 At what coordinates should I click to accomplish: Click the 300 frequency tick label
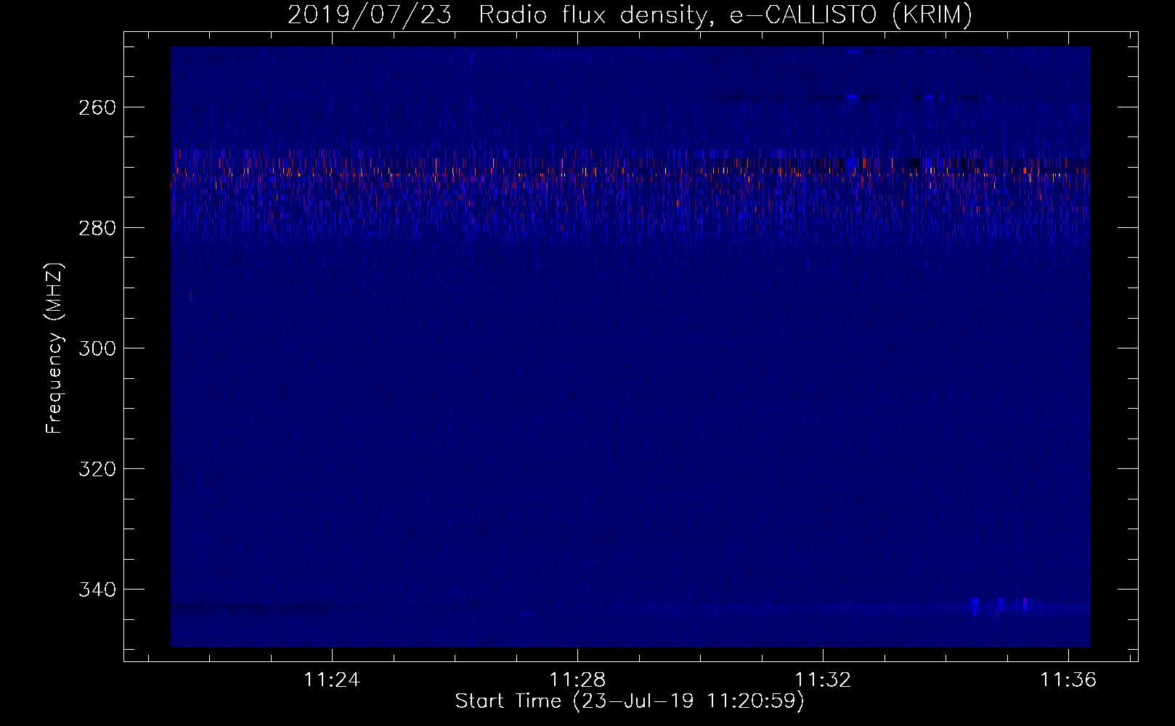97,348
